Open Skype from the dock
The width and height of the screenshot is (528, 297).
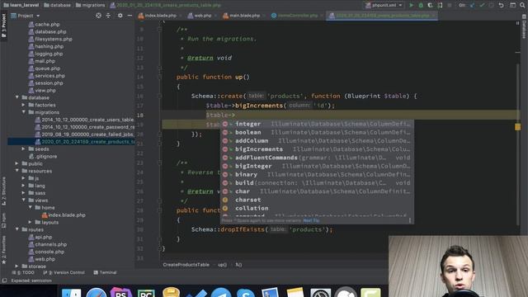246,292
